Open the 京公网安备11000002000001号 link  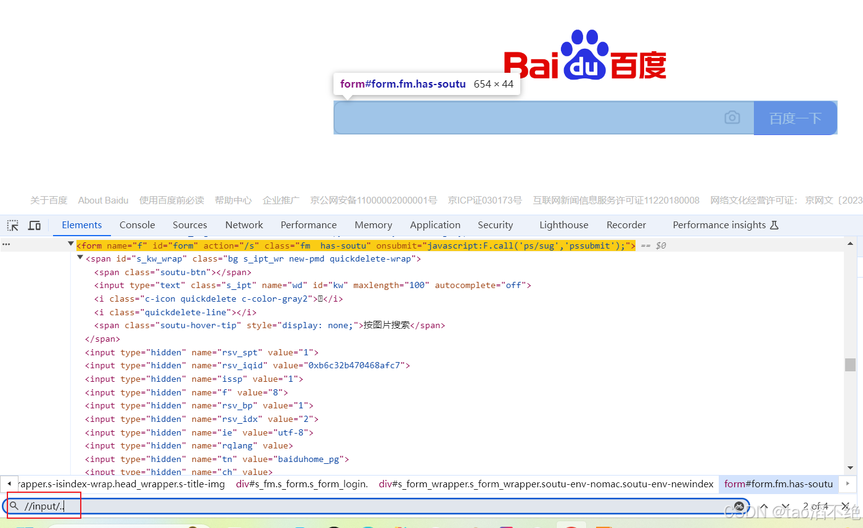click(x=374, y=200)
